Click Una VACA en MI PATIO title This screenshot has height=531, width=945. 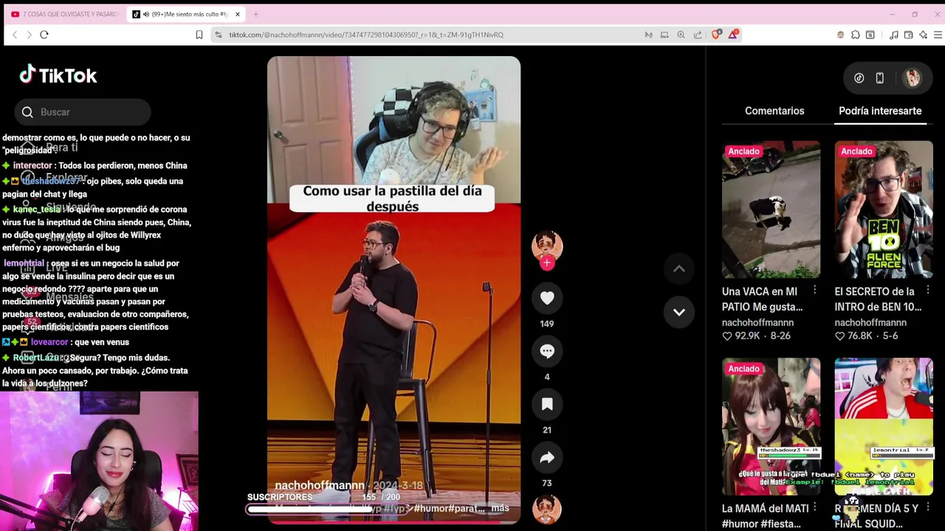pos(762,299)
